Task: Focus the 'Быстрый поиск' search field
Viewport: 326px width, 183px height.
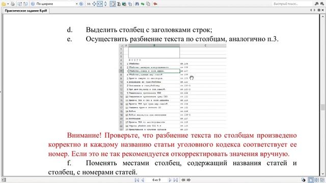Action: pyautogui.click(x=292, y=4)
